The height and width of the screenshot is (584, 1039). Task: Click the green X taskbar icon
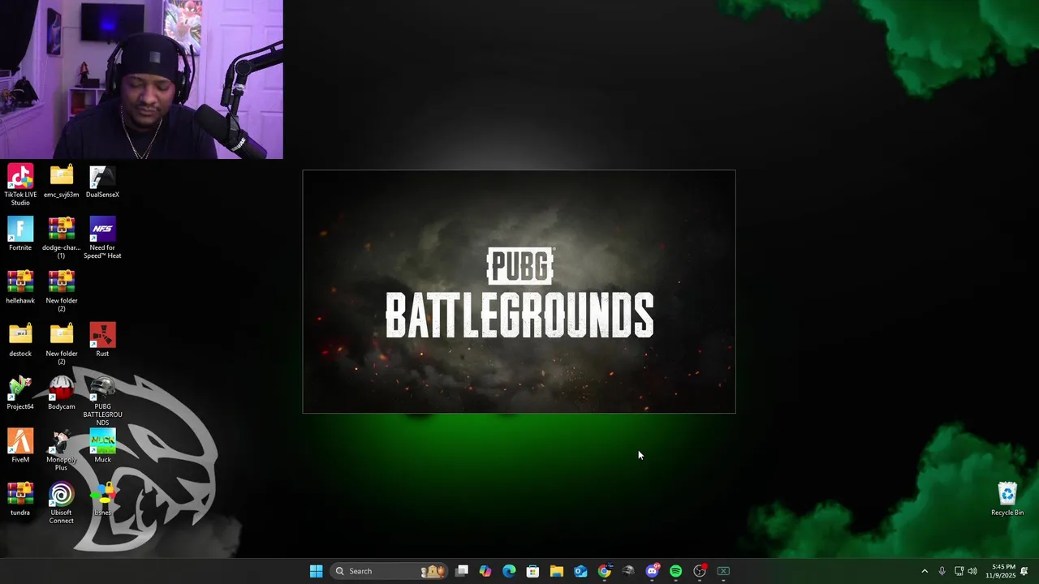click(x=723, y=571)
